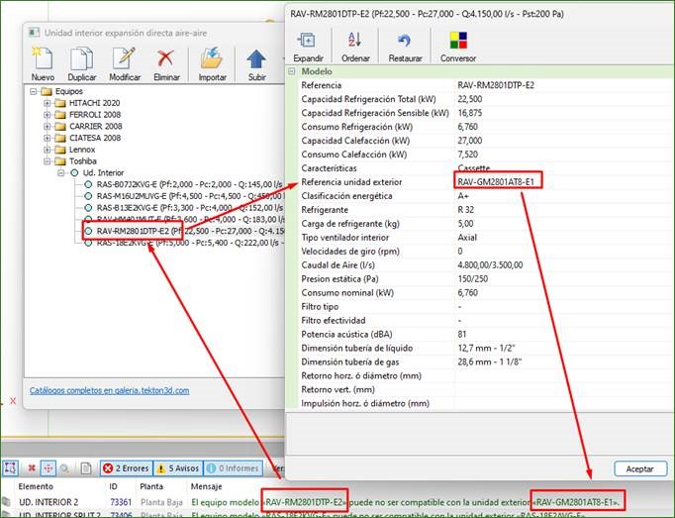Expand the CARRIER 2008 folder
Viewport: 675px width, 518px height.
(47, 126)
